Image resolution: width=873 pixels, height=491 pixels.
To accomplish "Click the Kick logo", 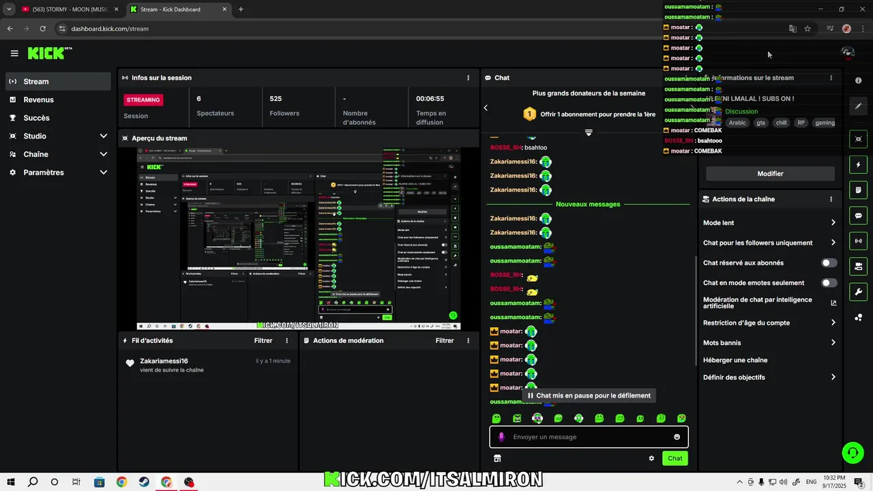I will [50, 53].
